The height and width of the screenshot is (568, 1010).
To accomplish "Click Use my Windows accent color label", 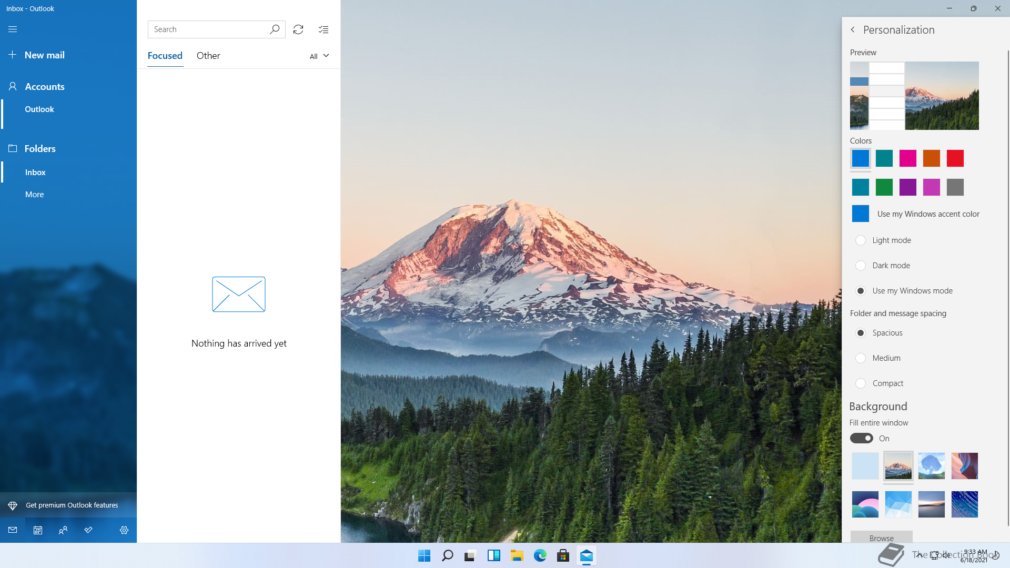I will [x=928, y=214].
